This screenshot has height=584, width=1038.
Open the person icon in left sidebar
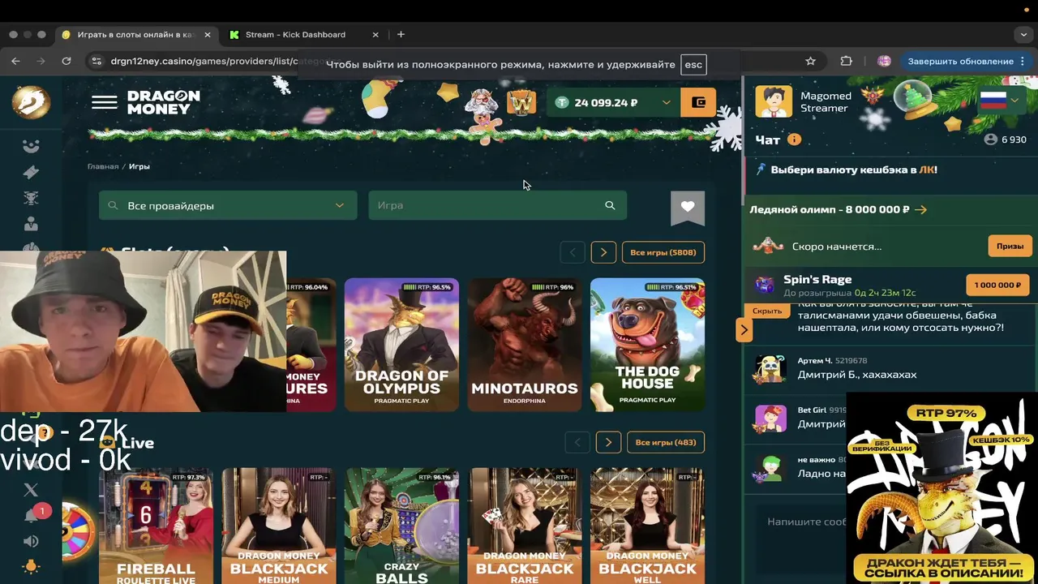[31, 224]
